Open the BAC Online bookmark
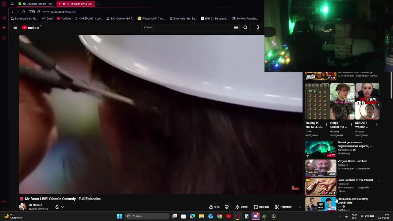The width and height of the screenshot is (393, 221). pos(120,18)
